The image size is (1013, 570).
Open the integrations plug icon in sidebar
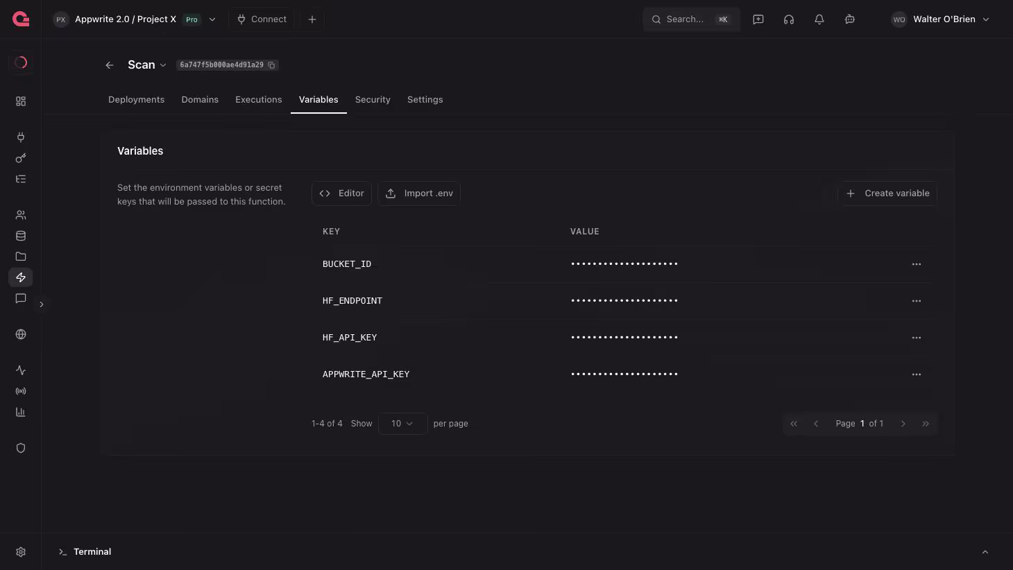[x=21, y=137]
